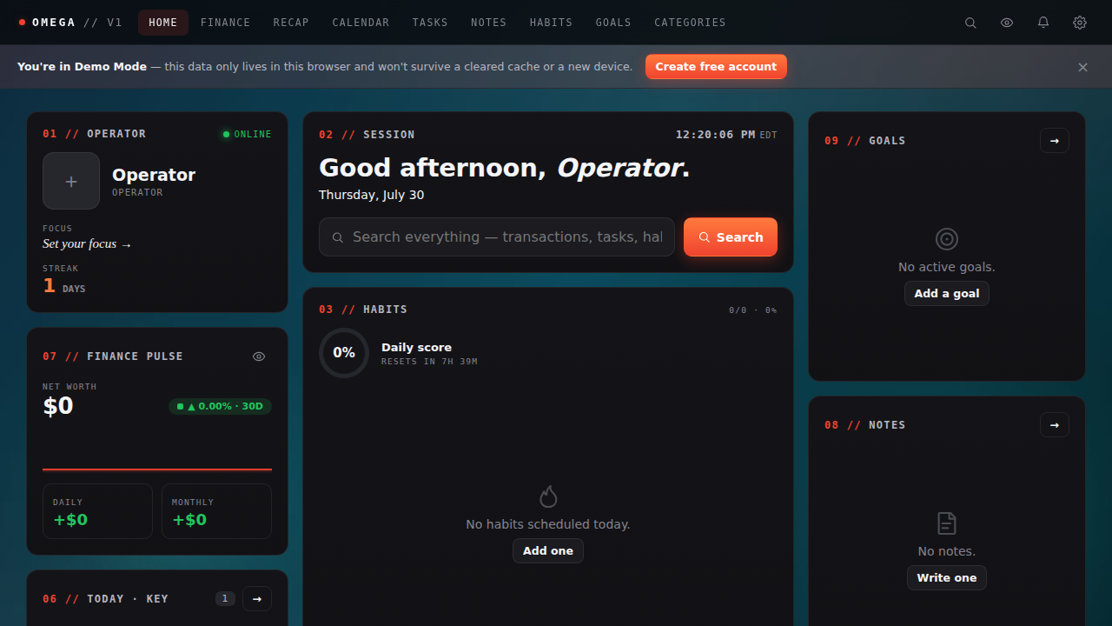Click the goals target icon
Image resolution: width=1112 pixels, height=626 pixels.
(947, 239)
